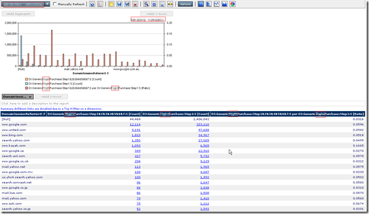Image resolution: width=369 pixels, height=214 pixels.
Task: Select the www.kayak.com row label
Action: [x=14, y=146]
